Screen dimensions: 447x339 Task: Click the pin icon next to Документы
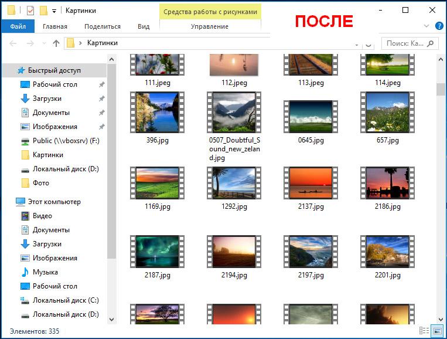point(101,113)
